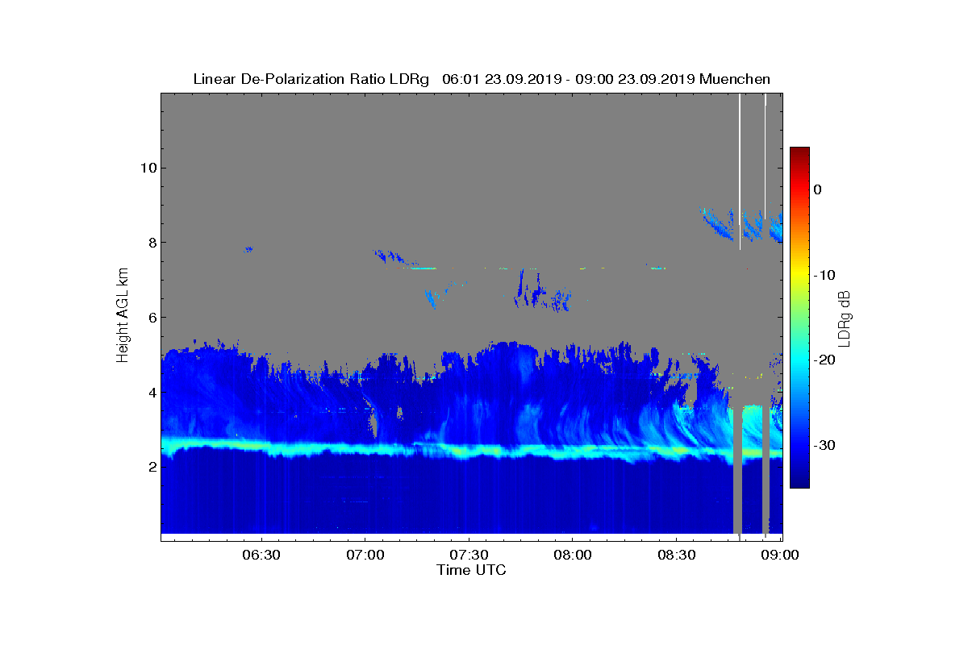Click the height tick label 10
This screenshot has height=645, width=968.
[x=148, y=168]
